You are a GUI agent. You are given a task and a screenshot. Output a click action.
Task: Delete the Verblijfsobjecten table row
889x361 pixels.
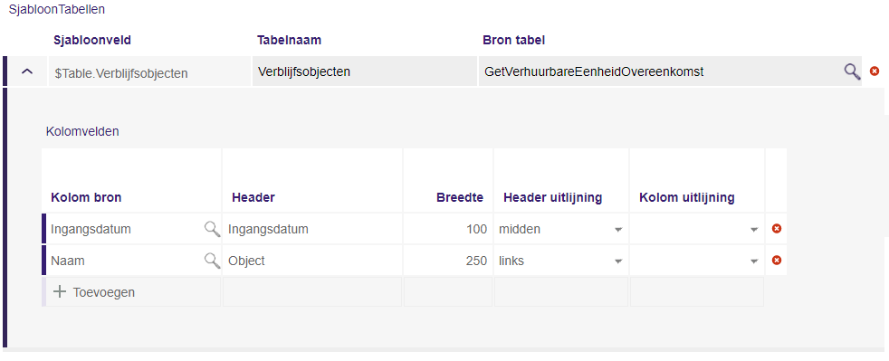point(875,71)
